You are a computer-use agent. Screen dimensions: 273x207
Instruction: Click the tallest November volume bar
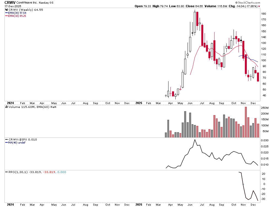tap(246, 122)
